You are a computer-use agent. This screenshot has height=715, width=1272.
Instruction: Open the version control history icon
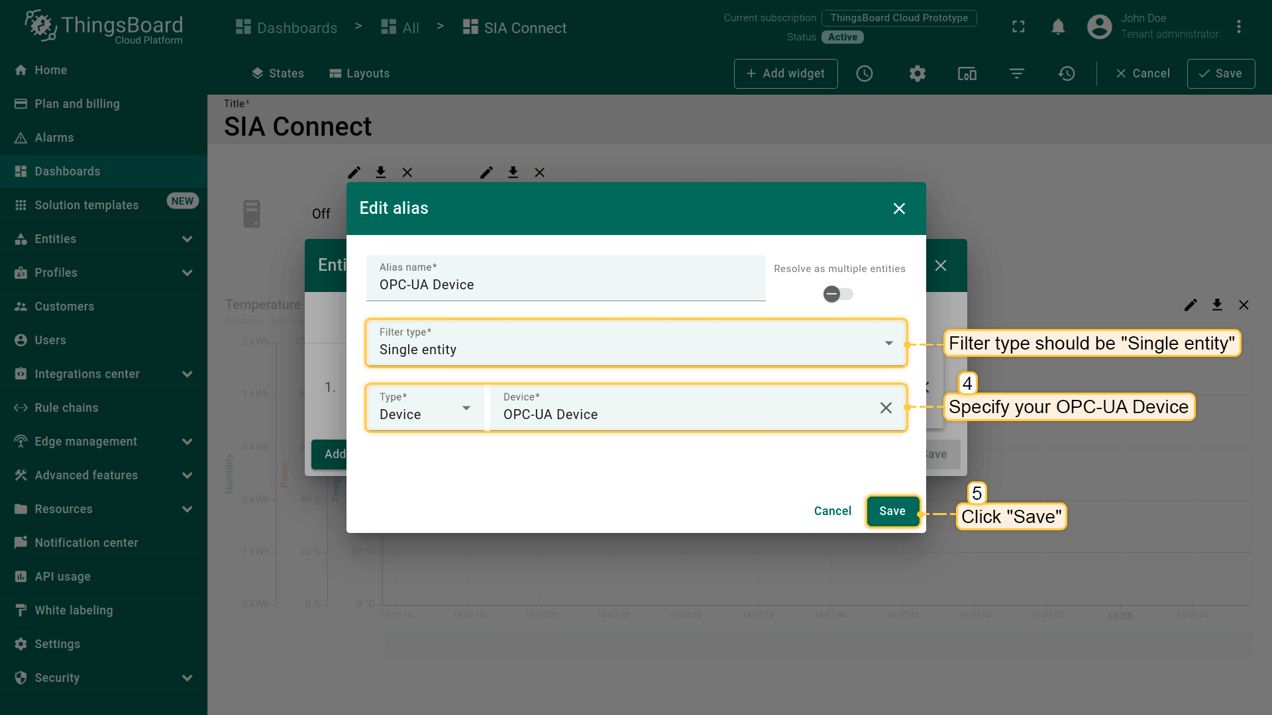(x=1067, y=73)
